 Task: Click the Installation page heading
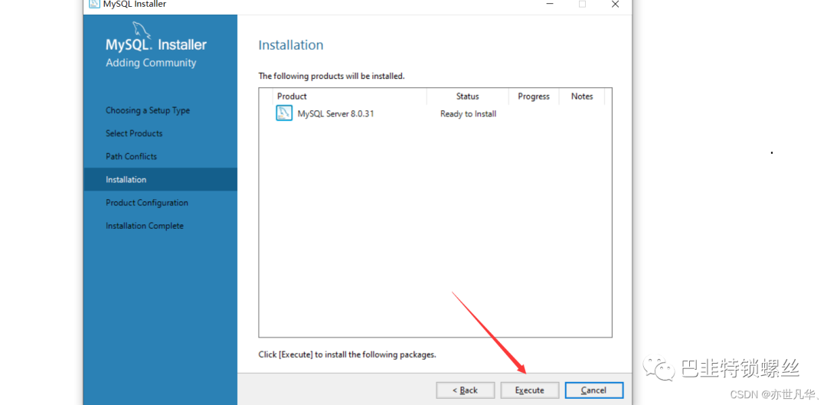point(291,45)
